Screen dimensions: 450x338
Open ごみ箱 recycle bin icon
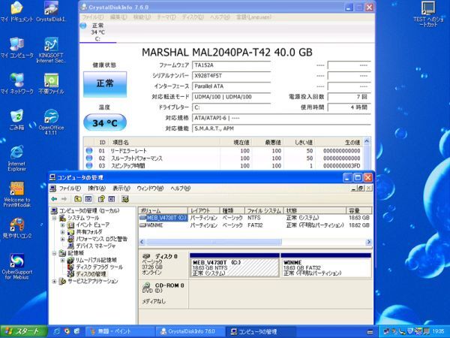pyautogui.click(x=16, y=119)
